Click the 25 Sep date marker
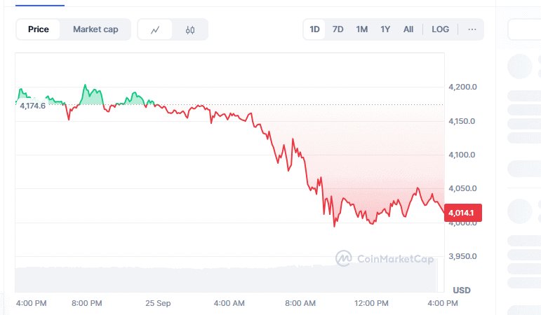 [158, 303]
